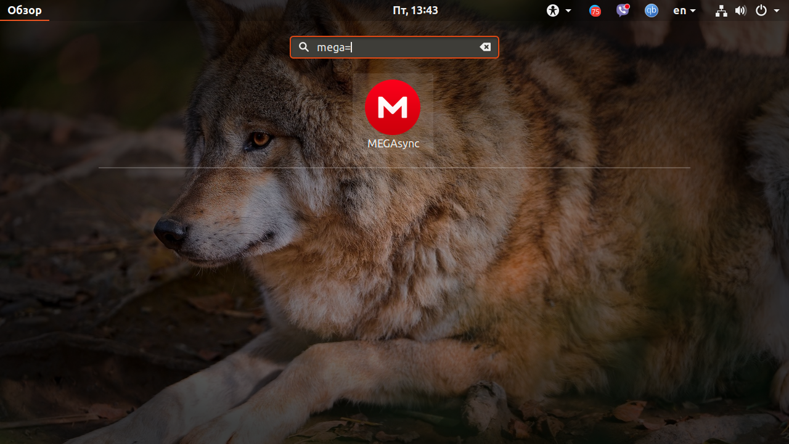The width and height of the screenshot is (789, 444).
Task: Open the power button icon
Action: tap(761, 10)
